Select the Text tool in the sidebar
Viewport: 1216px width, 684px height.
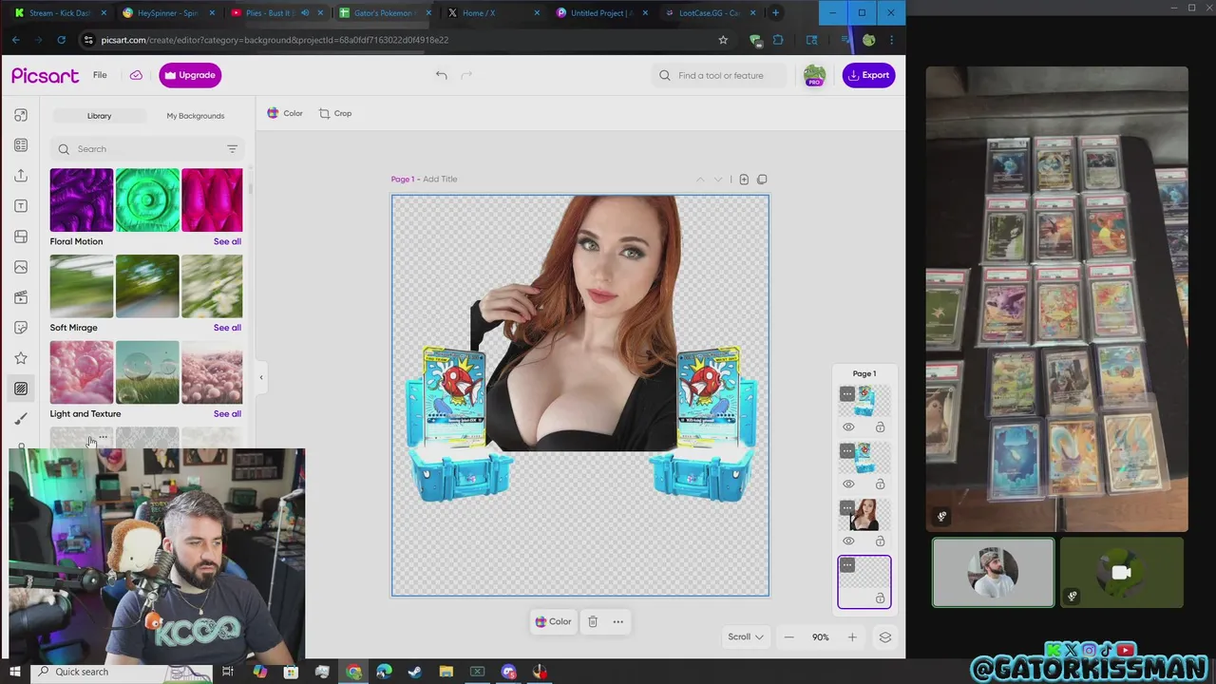[x=21, y=206]
